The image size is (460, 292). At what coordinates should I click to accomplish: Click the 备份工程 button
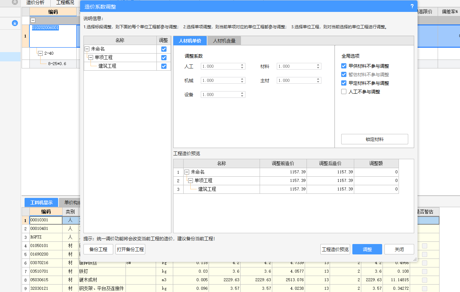pyautogui.click(x=98, y=249)
